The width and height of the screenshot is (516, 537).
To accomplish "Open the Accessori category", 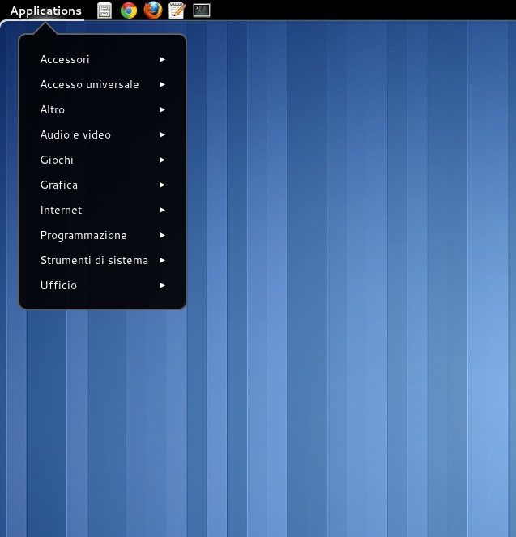I will coord(103,59).
